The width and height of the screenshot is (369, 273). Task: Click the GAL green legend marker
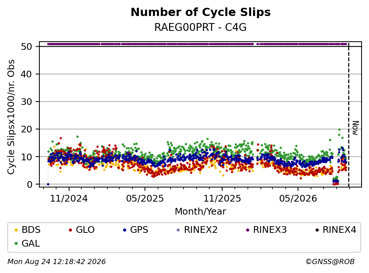[16, 244]
